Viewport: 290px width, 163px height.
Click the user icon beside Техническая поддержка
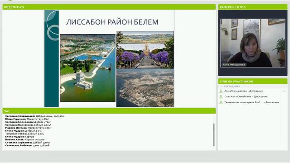click(x=221, y=102)
